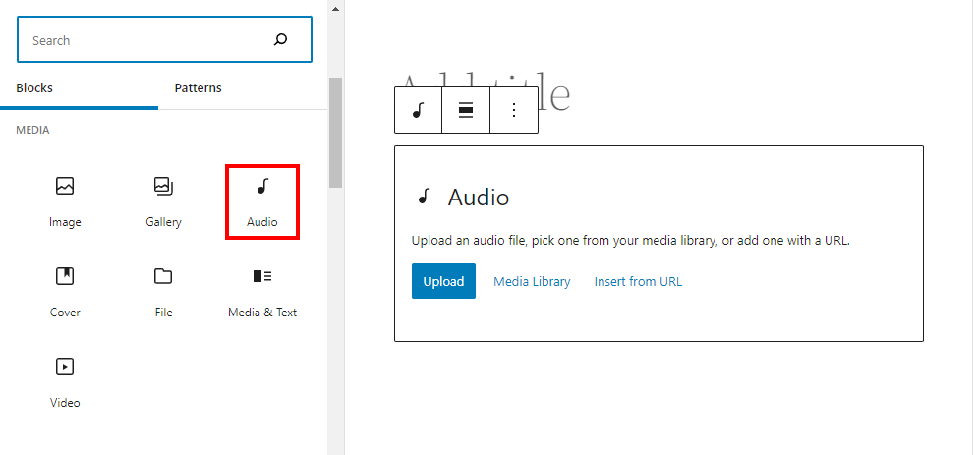
Task: Click Insert from URL
Action: point(638,281)
